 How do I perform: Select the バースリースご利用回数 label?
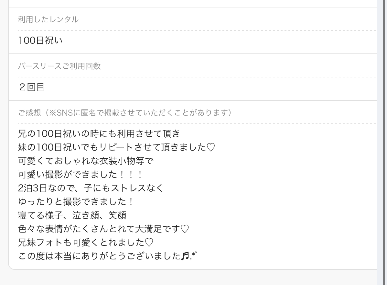click(x=59, y=66)
